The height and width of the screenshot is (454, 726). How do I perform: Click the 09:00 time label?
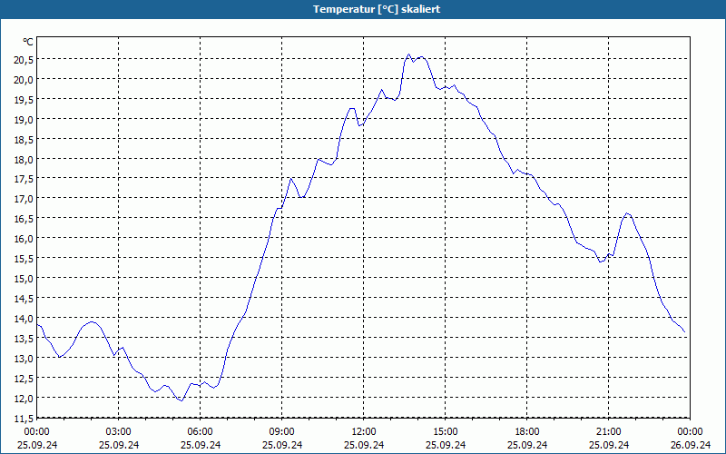pos(282,432)
